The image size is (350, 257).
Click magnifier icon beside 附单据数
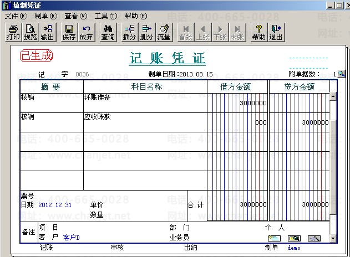pyautogui.click(x=341, y=74)
